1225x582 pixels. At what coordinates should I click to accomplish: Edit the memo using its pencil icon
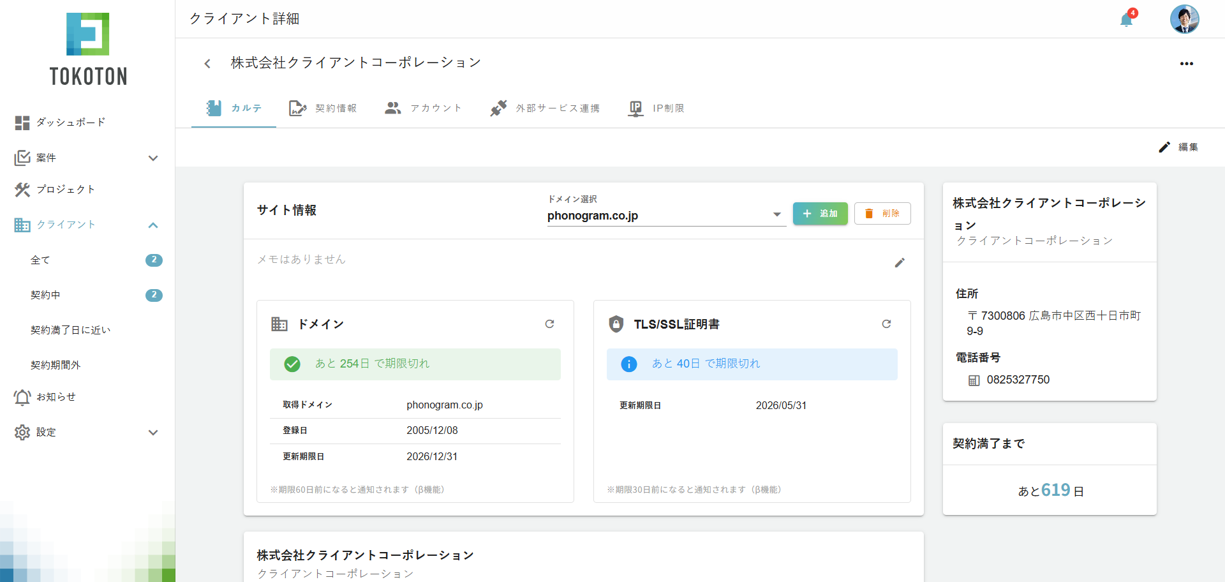(x=900, y=263)
